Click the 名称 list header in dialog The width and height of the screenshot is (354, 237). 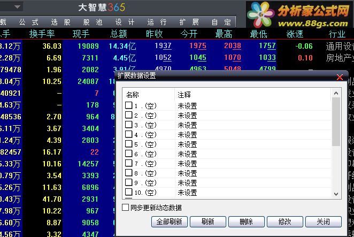(x=133, y=95)
